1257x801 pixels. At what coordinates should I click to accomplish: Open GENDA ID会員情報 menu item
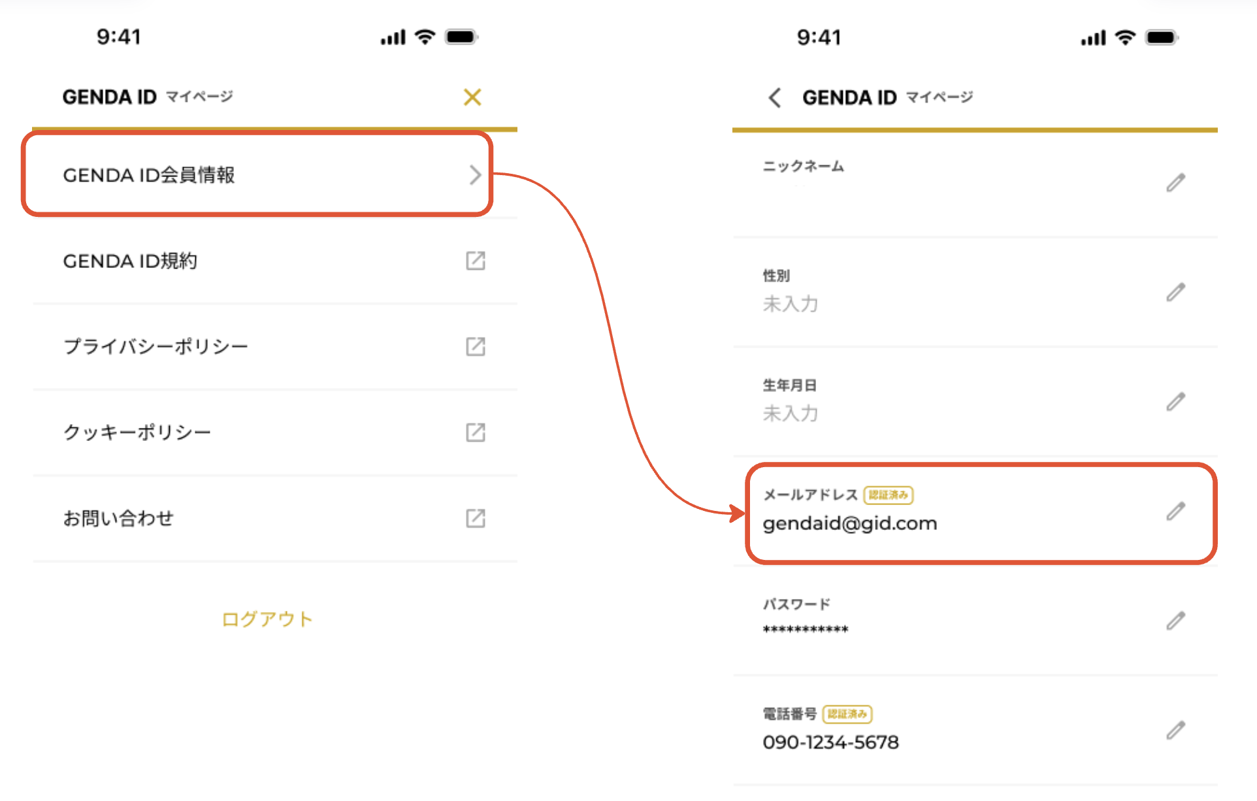[x=149, y=175]
